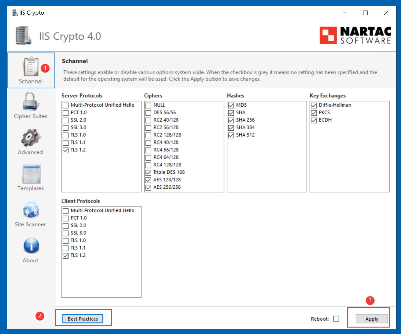Click the Key Exchanges heading

click(328, 96)
